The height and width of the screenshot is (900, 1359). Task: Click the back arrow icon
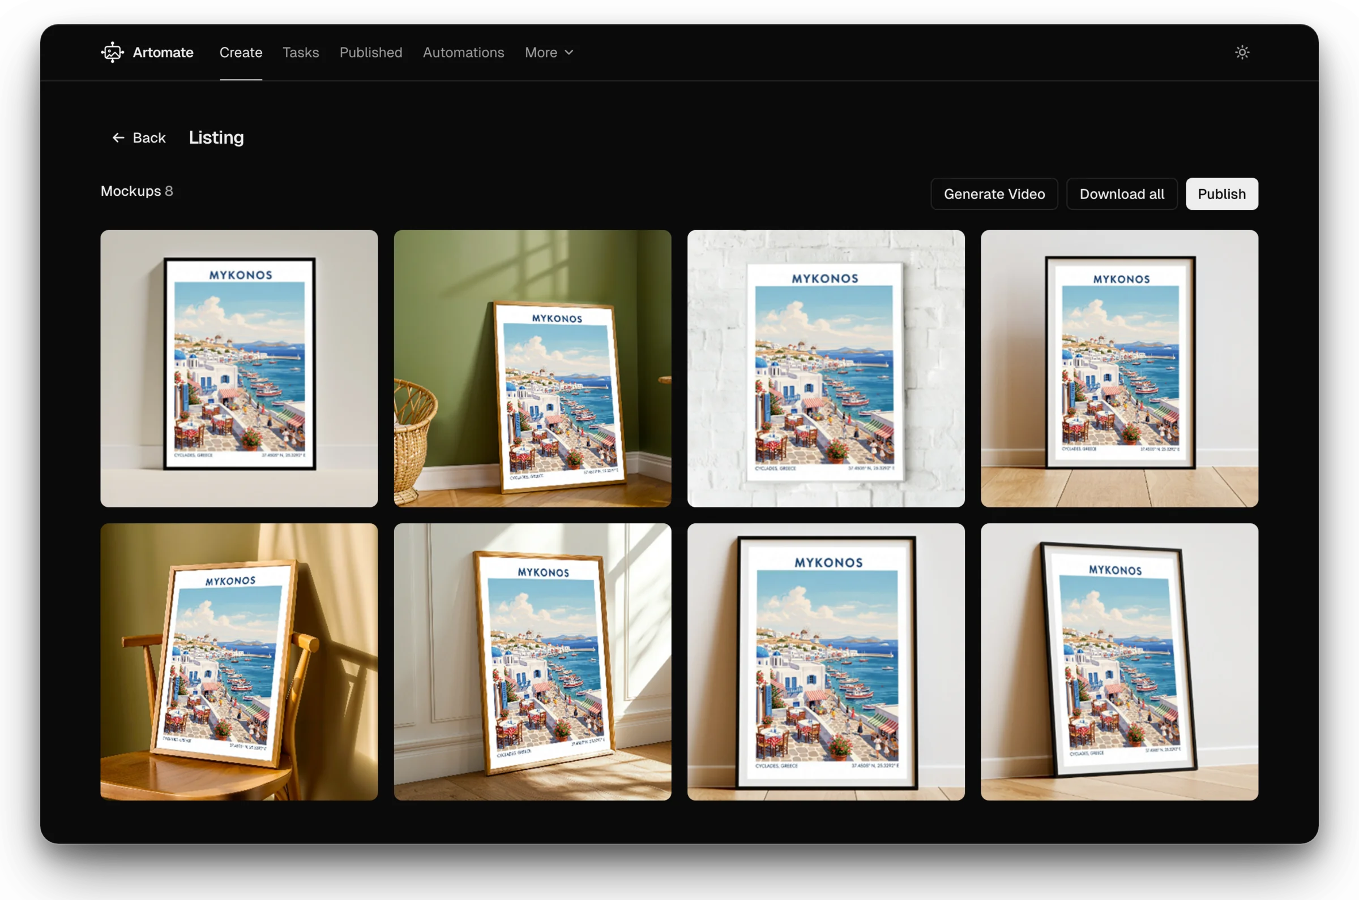tap(118, 138)
